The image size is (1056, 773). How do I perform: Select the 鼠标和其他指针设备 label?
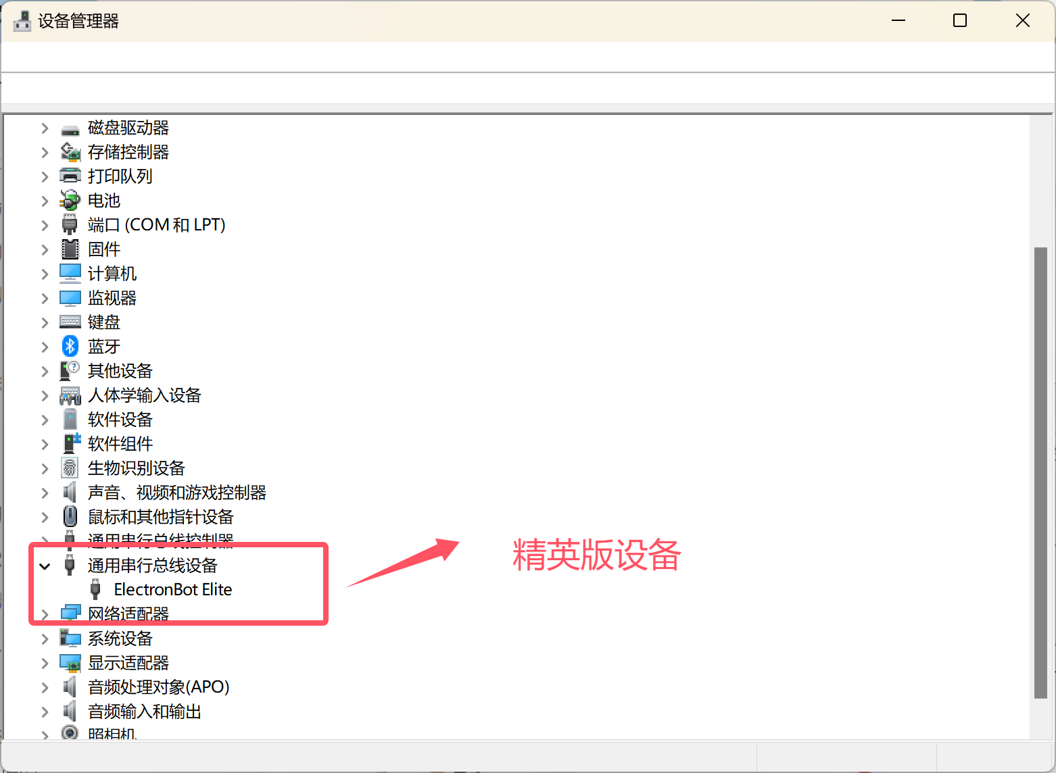click(x=161, y=517)
